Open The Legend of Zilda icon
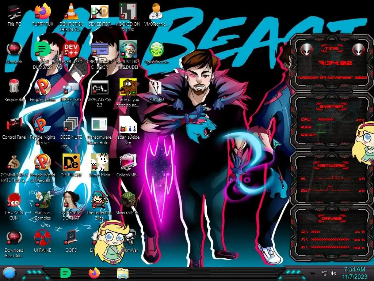Viewport: 374px width, 281px height. coord(99,206)
